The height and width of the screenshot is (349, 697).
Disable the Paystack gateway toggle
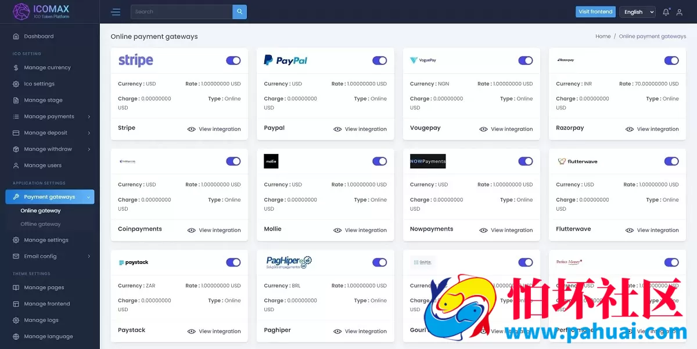coord(233,262)
